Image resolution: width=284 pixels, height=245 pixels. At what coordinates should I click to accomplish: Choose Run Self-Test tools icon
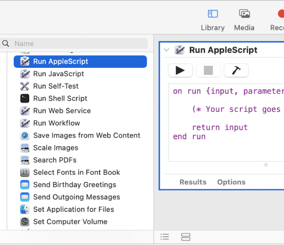25,86
